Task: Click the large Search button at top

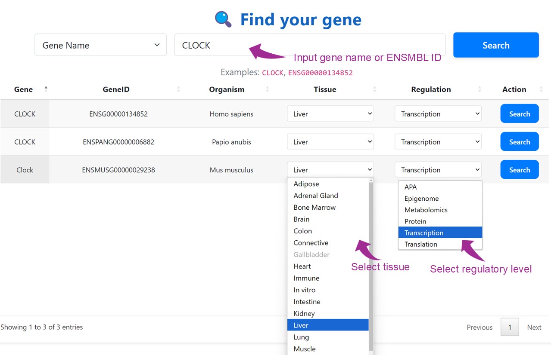Action: pyautogui.click(x=495, y=45)
